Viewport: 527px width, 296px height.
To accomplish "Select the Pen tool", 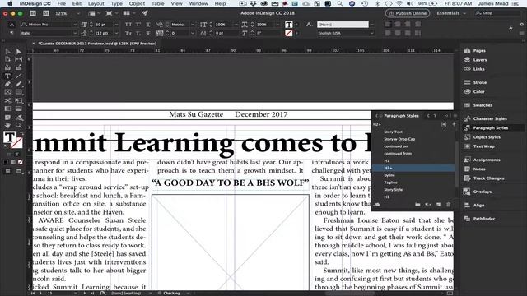I will [x=7, y=84].
